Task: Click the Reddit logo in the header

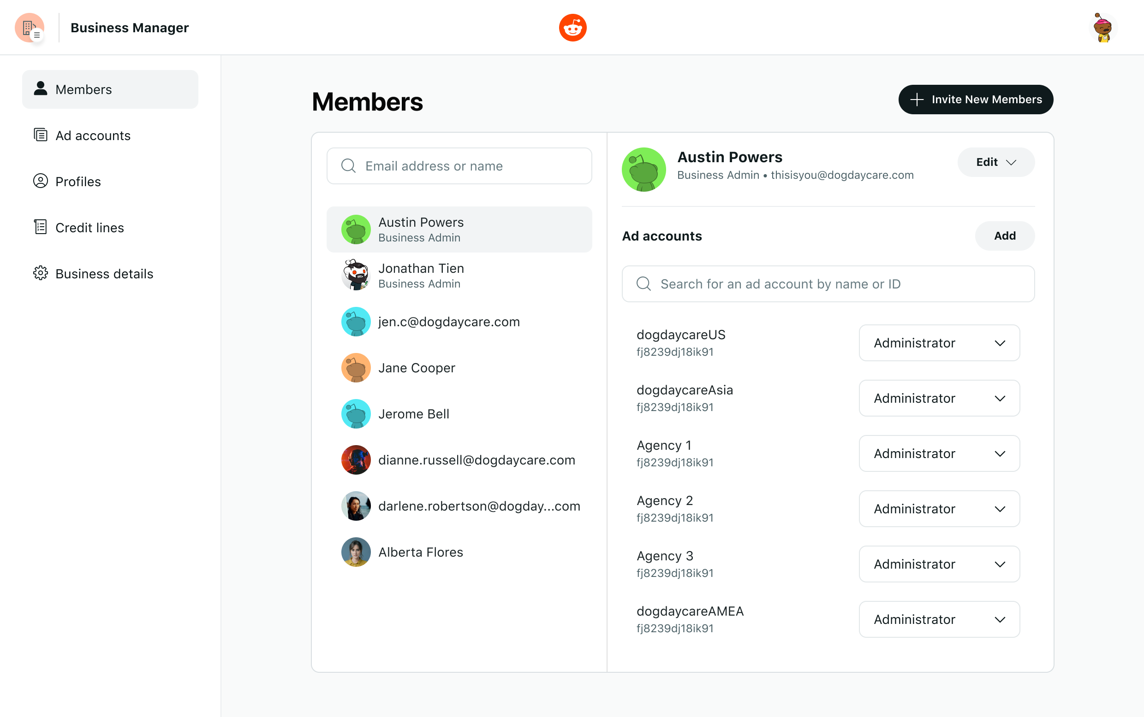Action: pyautogui.click(x=572, y=28)
